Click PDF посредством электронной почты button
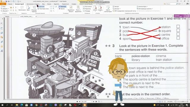 (x=124, y=11)
